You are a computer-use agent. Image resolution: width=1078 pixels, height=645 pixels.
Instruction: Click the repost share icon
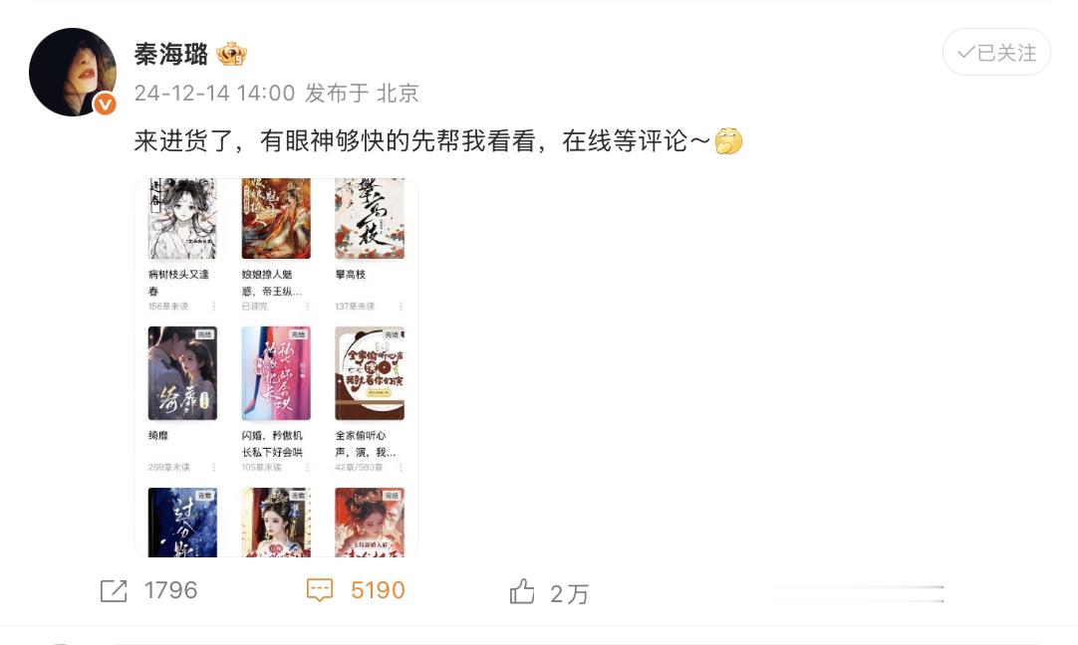pyautogui.click(x=114, y=590)
